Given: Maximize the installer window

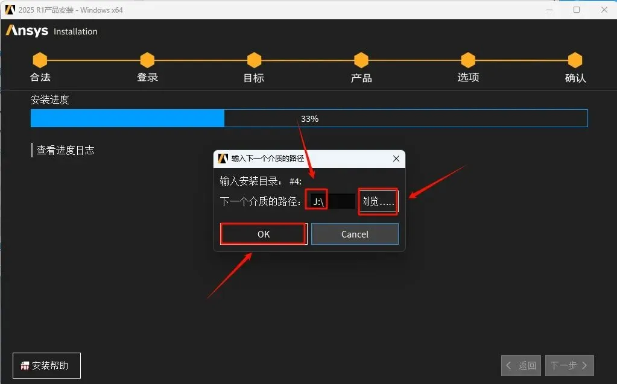Looking at the screenshot, I should (x=577, y=10).
